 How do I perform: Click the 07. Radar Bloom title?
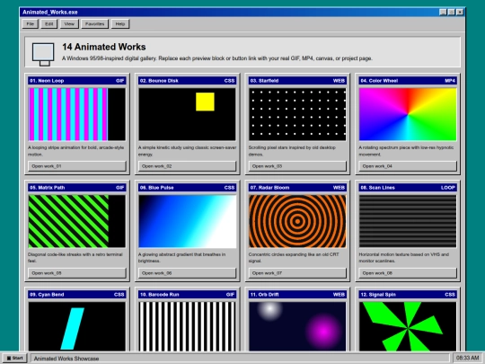[x=269, y=188]
